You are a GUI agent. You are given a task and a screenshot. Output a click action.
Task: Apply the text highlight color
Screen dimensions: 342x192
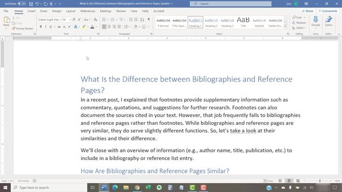coord(84,27)
